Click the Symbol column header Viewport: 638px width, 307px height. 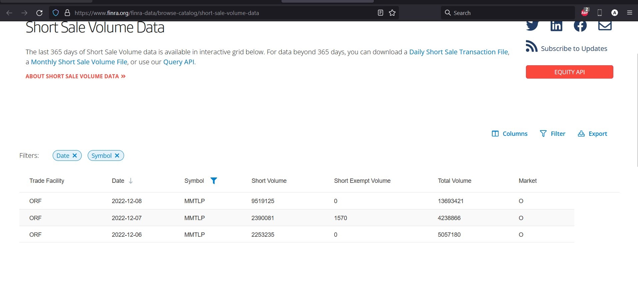point(194,181)
